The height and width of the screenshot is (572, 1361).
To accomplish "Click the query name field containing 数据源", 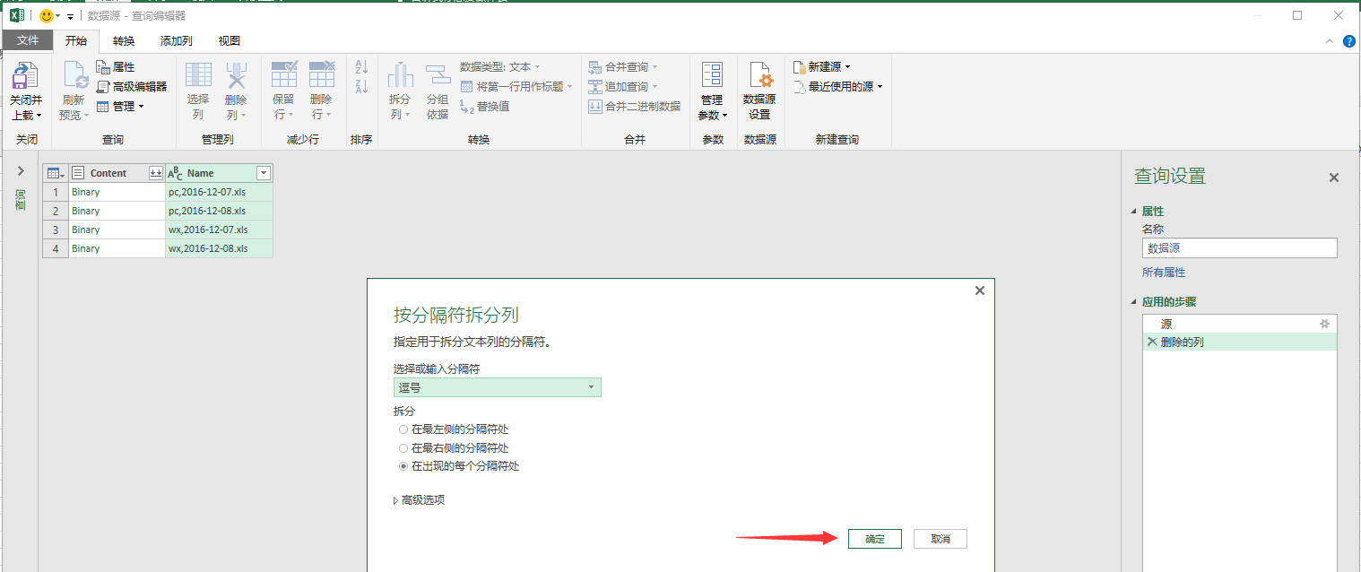I will (1240, 248).
